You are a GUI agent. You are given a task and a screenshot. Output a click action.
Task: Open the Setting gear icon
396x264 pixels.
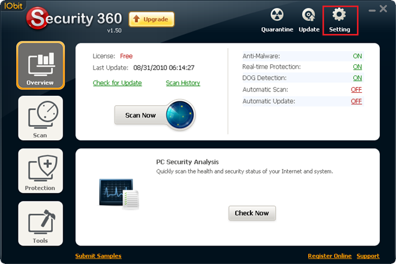(339, 14)
